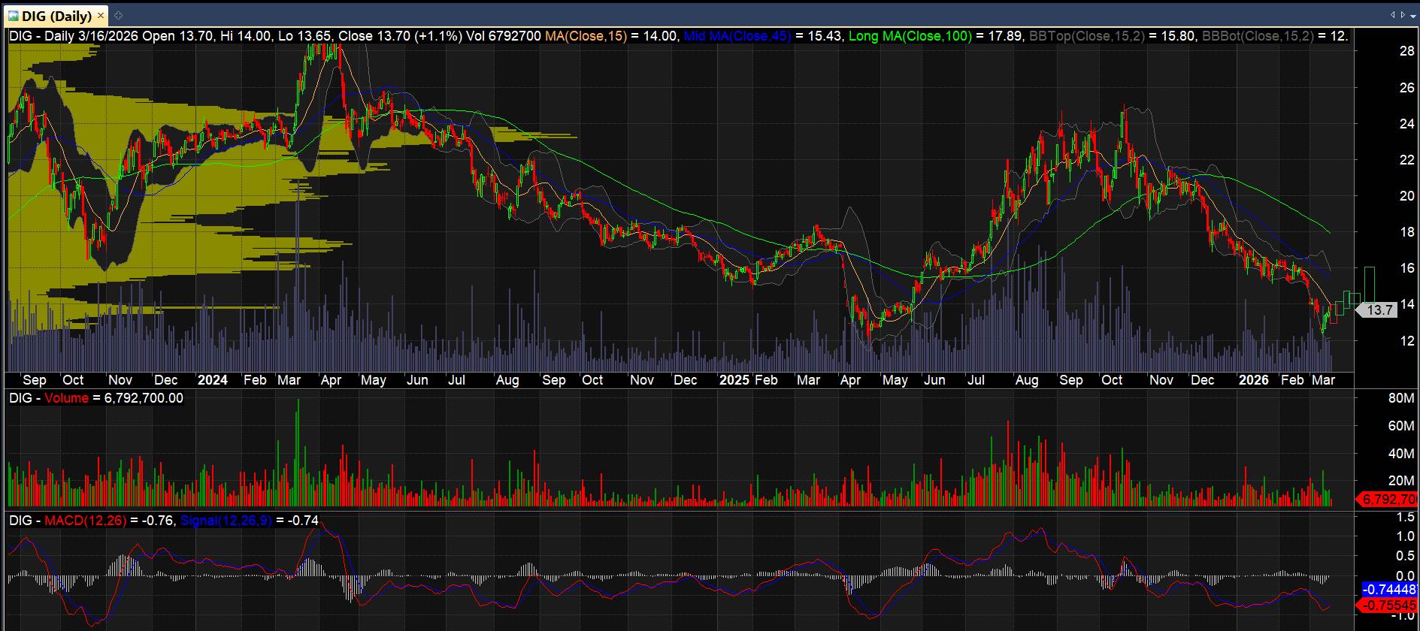Select the DIG (Daily) tab
The image size is (1420, 631).
coord(56,16)
